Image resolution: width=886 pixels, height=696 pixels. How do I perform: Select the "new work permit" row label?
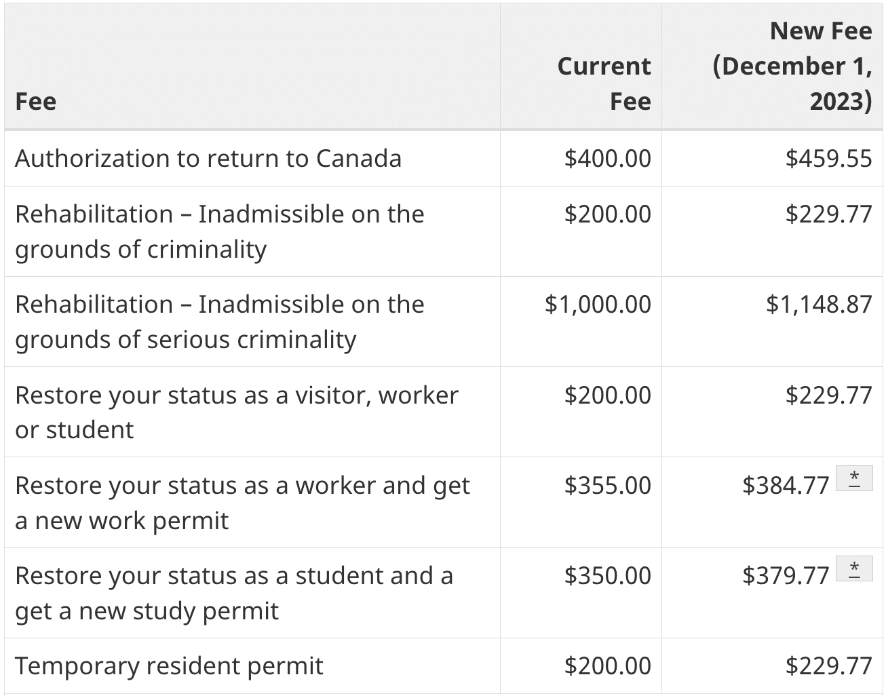242,503
